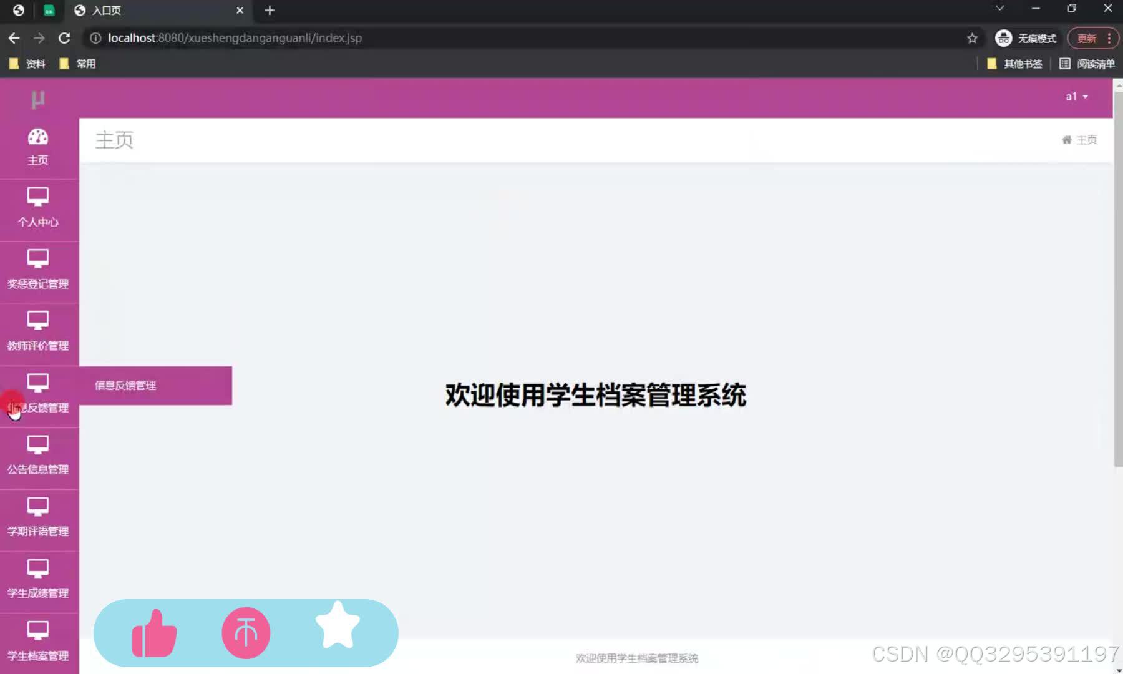Click the star favorite icon
1123x674 pixels.
[338, 625]
